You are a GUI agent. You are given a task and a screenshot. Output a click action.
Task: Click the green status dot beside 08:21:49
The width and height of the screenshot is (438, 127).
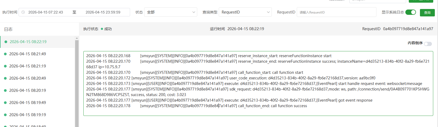(5, 54)
